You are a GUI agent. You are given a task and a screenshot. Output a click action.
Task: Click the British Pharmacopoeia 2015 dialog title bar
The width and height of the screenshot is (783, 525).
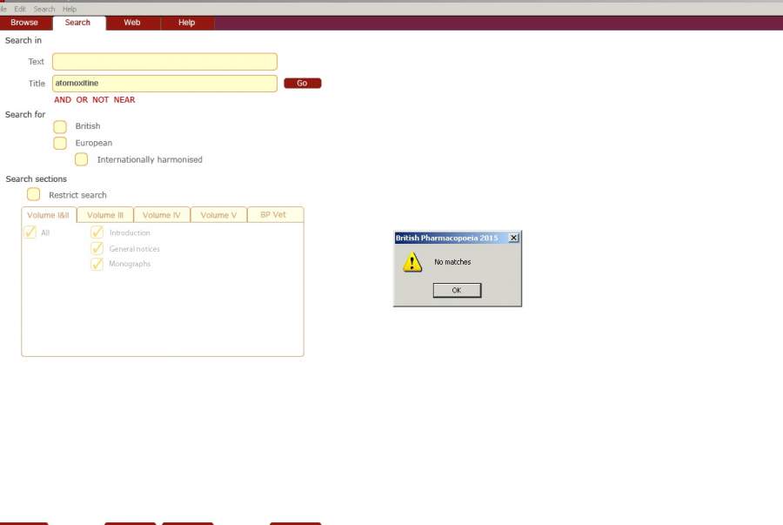457,238
